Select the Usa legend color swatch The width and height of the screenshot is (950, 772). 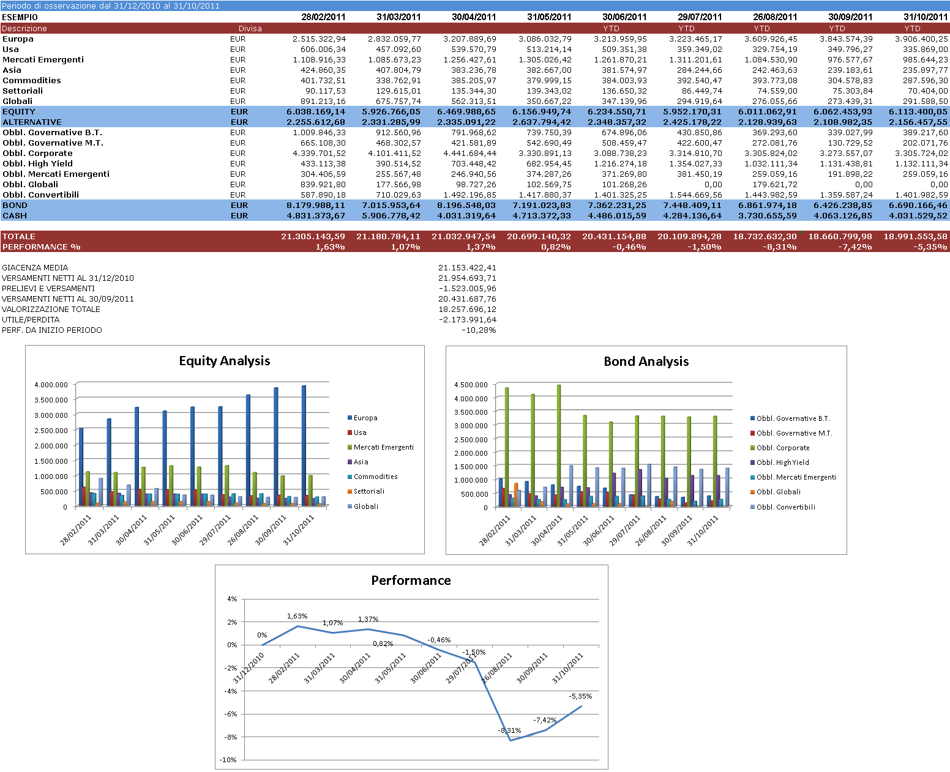(x=350, y=432)
